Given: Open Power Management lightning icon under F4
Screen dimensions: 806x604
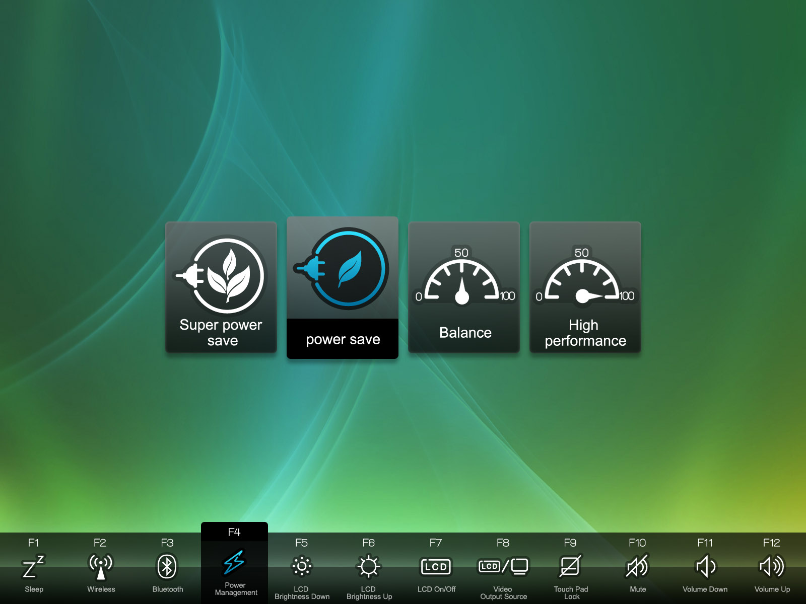Looking at the screenshot, I should pyautogui.click(x=234, y=562).
